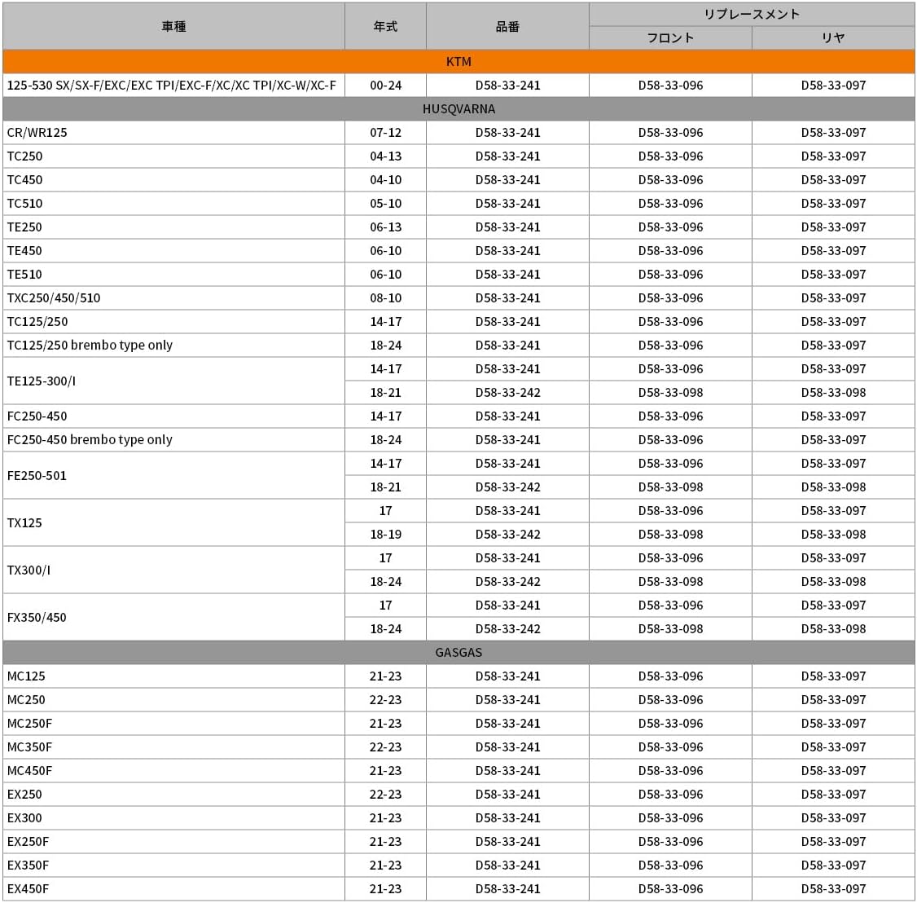Click the TXC250/450/510 model cell

point(173,298)
